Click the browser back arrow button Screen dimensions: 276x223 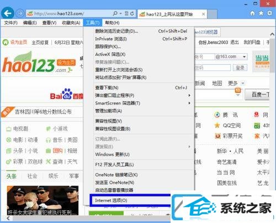(x=8, y=13)
